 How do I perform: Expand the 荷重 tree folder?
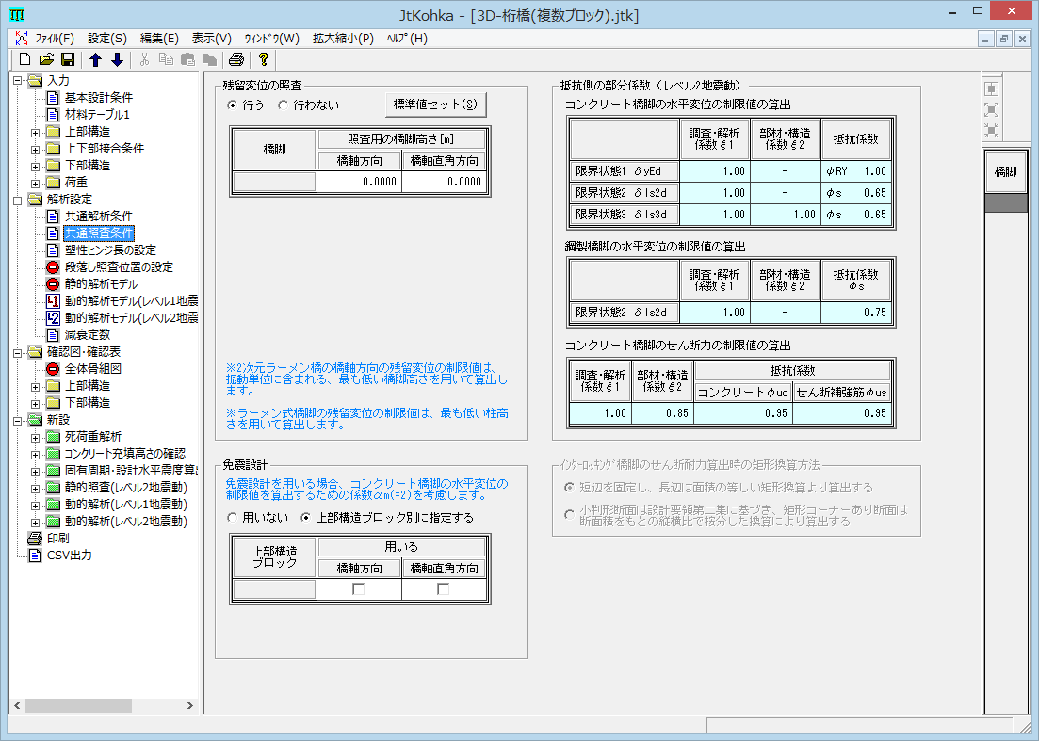[36, 183]
